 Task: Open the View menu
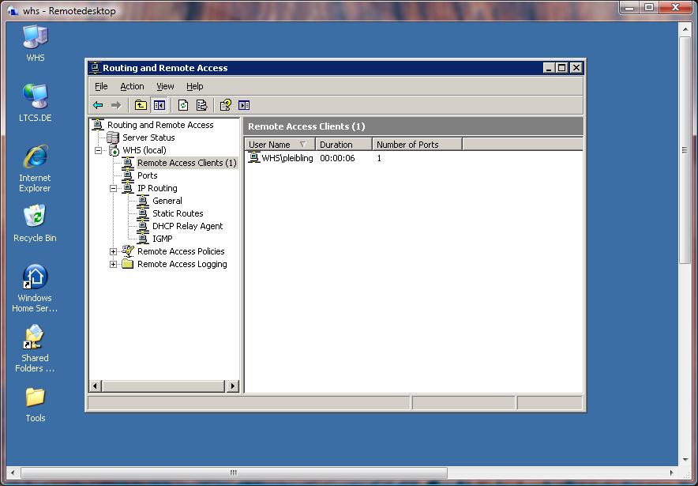click(x=165, y=86)
